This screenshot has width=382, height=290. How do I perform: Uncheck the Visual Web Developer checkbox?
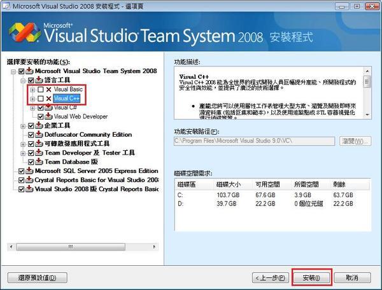tap(41, 117)
